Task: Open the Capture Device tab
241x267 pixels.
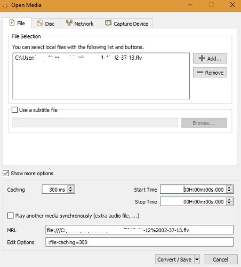Action: 126,23
